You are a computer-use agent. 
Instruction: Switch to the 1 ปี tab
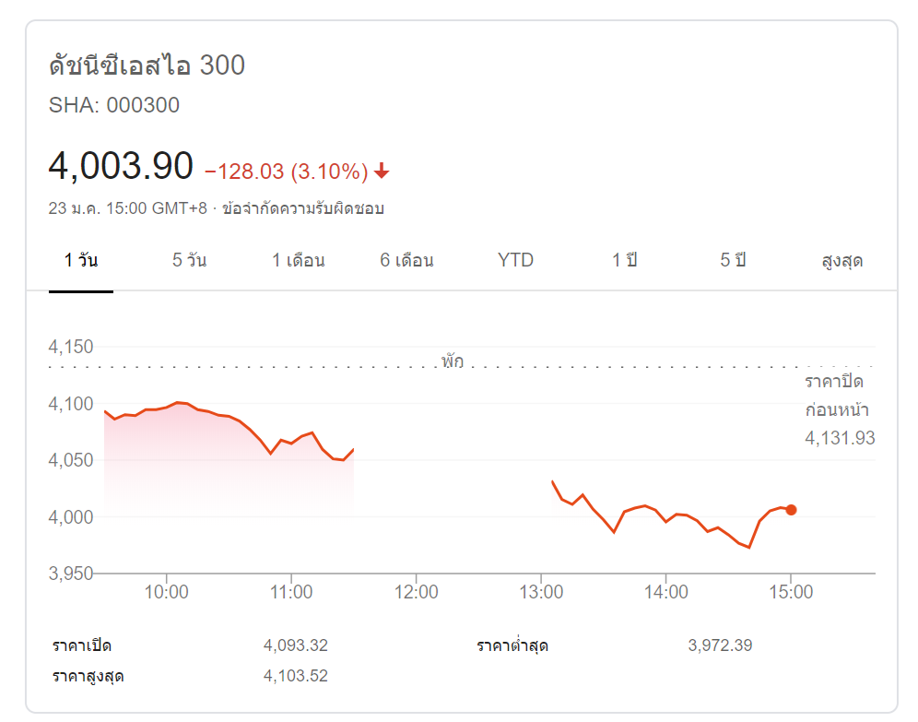(624, 260)
